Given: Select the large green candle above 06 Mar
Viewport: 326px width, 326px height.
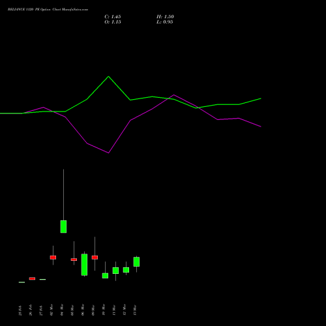Looking at the screenshot, I should coord(84,265).
